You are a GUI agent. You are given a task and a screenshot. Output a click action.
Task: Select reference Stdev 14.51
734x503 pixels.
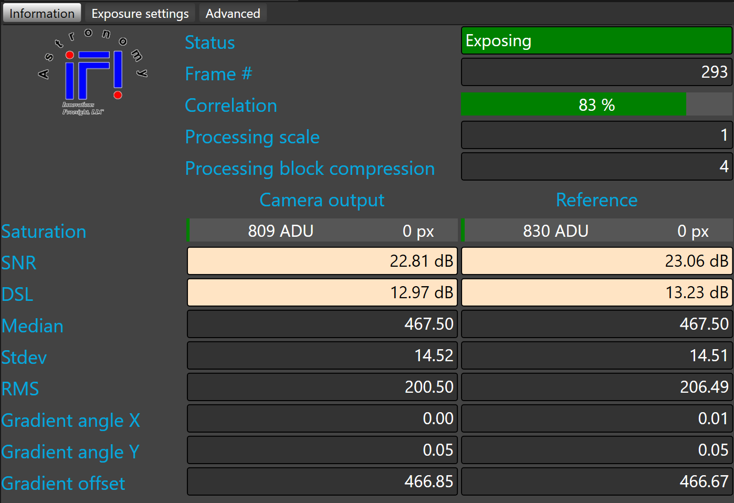click(596, 355)
